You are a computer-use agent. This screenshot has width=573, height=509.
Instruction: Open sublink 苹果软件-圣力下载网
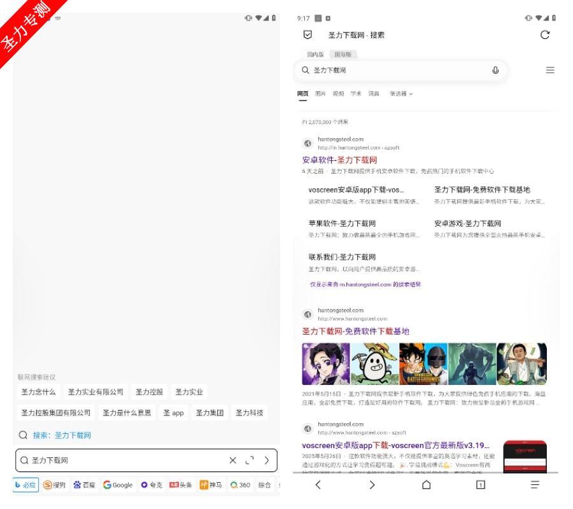342,223
